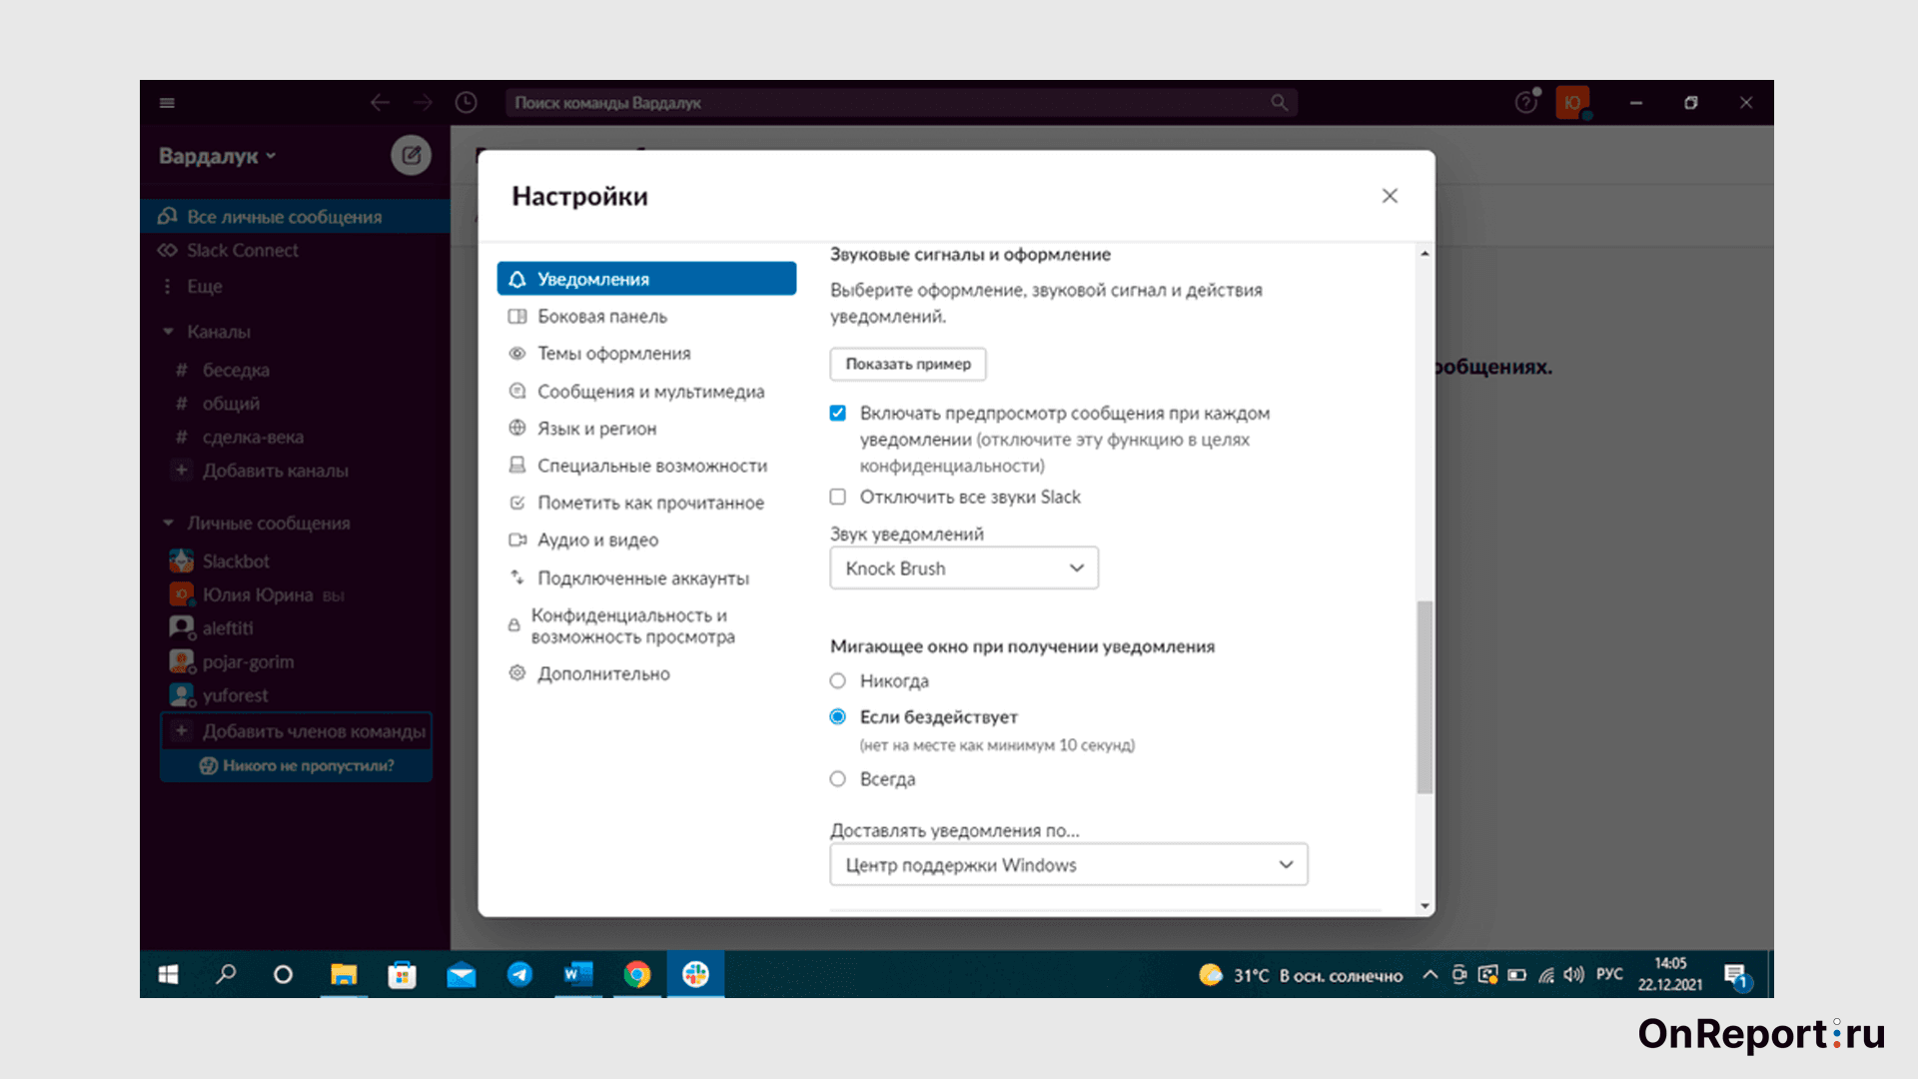Click Добавить членов команды
1918x1079 pixels.
click(x=297, y=731)
